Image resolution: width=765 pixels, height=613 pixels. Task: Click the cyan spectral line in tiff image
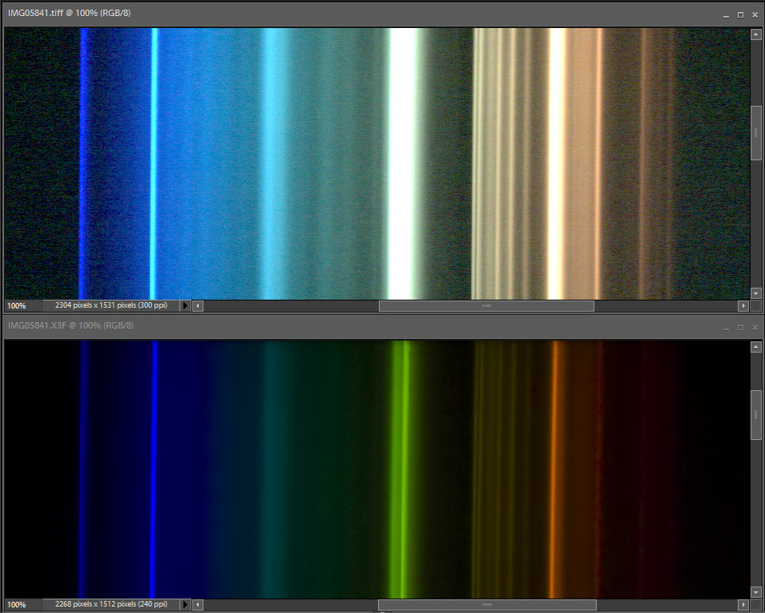(154, 163)
